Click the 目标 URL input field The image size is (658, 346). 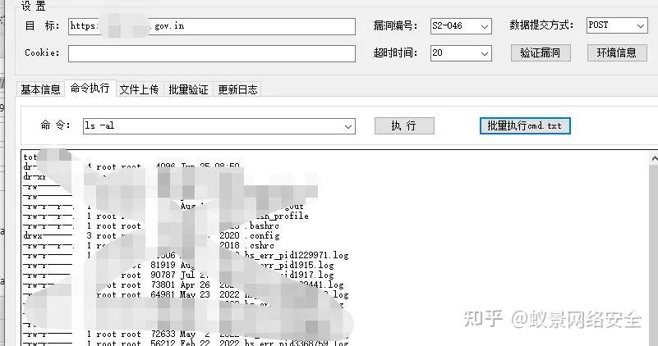212,26
